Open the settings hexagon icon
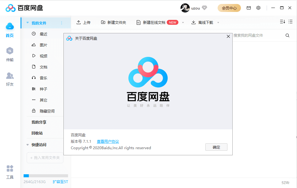The width and height of the screenshot is (297, 188). pos(258,8)
